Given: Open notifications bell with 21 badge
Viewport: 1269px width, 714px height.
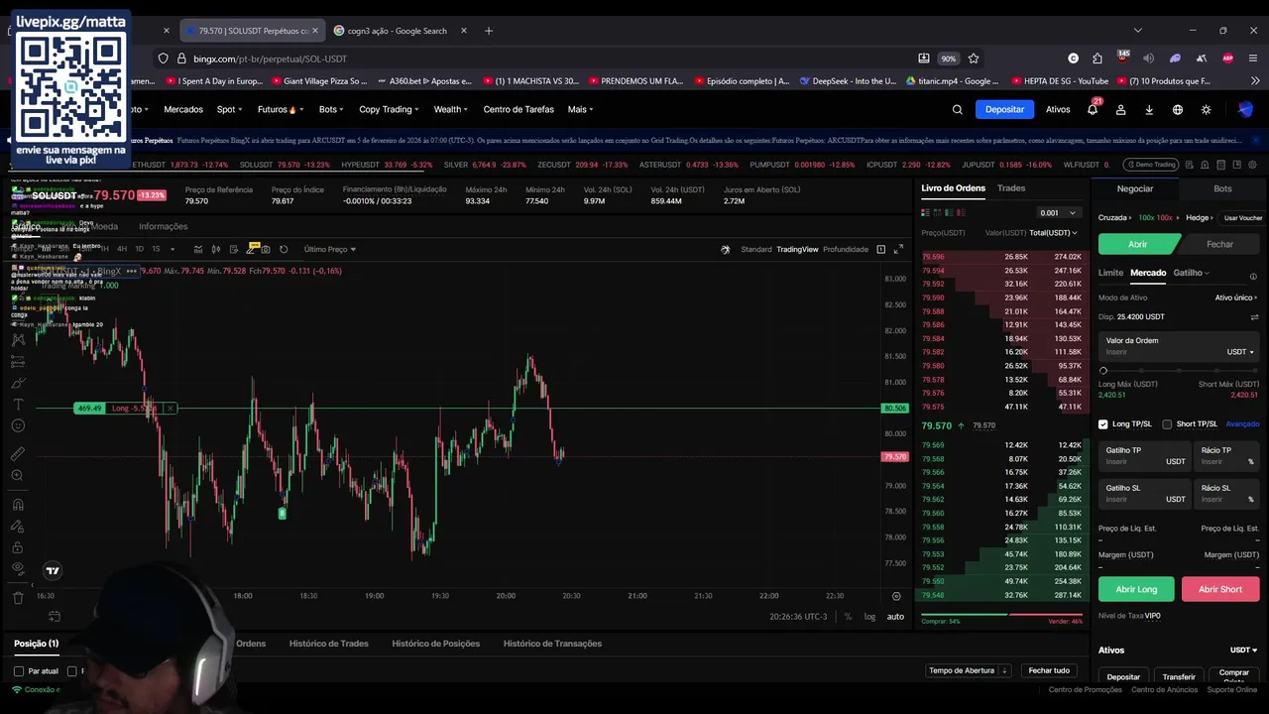Looking at the screenshot, I should tap(1093, 109).
